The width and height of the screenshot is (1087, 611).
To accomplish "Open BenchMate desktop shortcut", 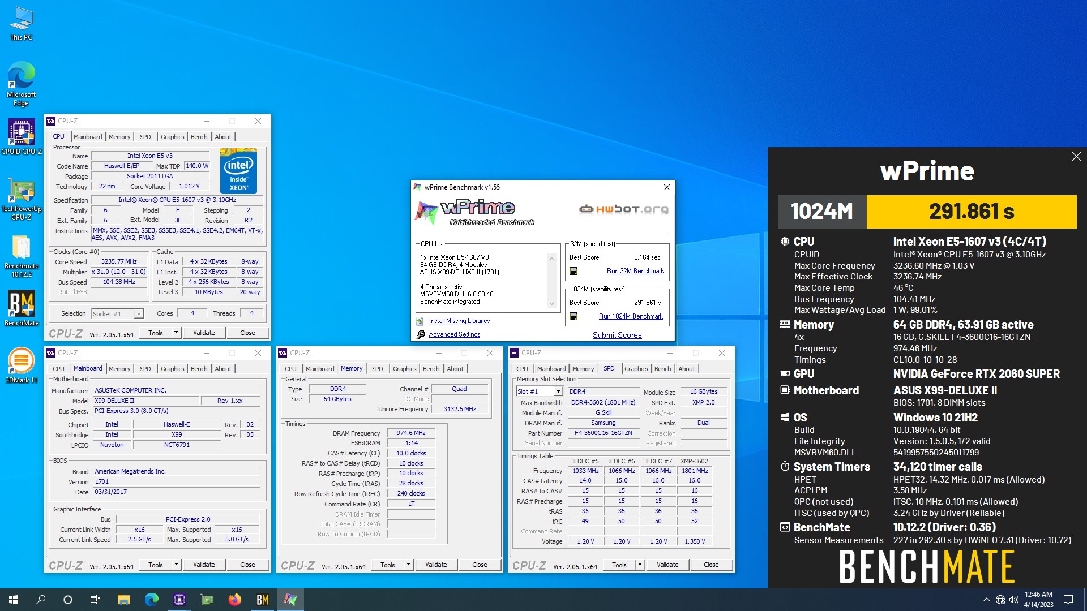I will click(x=21, y=308).
